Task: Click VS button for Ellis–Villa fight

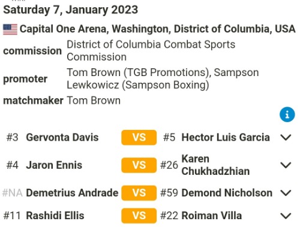Action: [x=139, y=216]
